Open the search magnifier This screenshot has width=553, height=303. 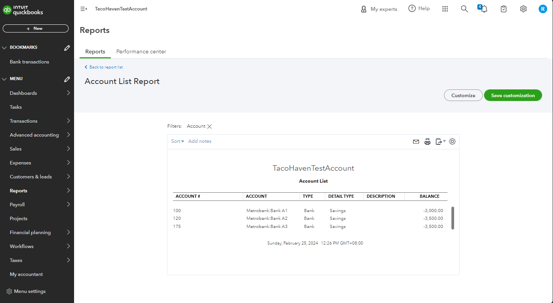pyautogui.click(x=464, y=9)
